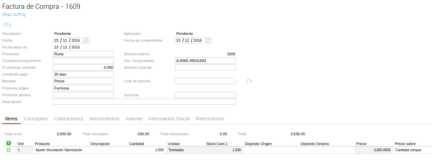Screen dimensions: 432x160
Task: Click the Condición pago field
Action: [83, 74]
